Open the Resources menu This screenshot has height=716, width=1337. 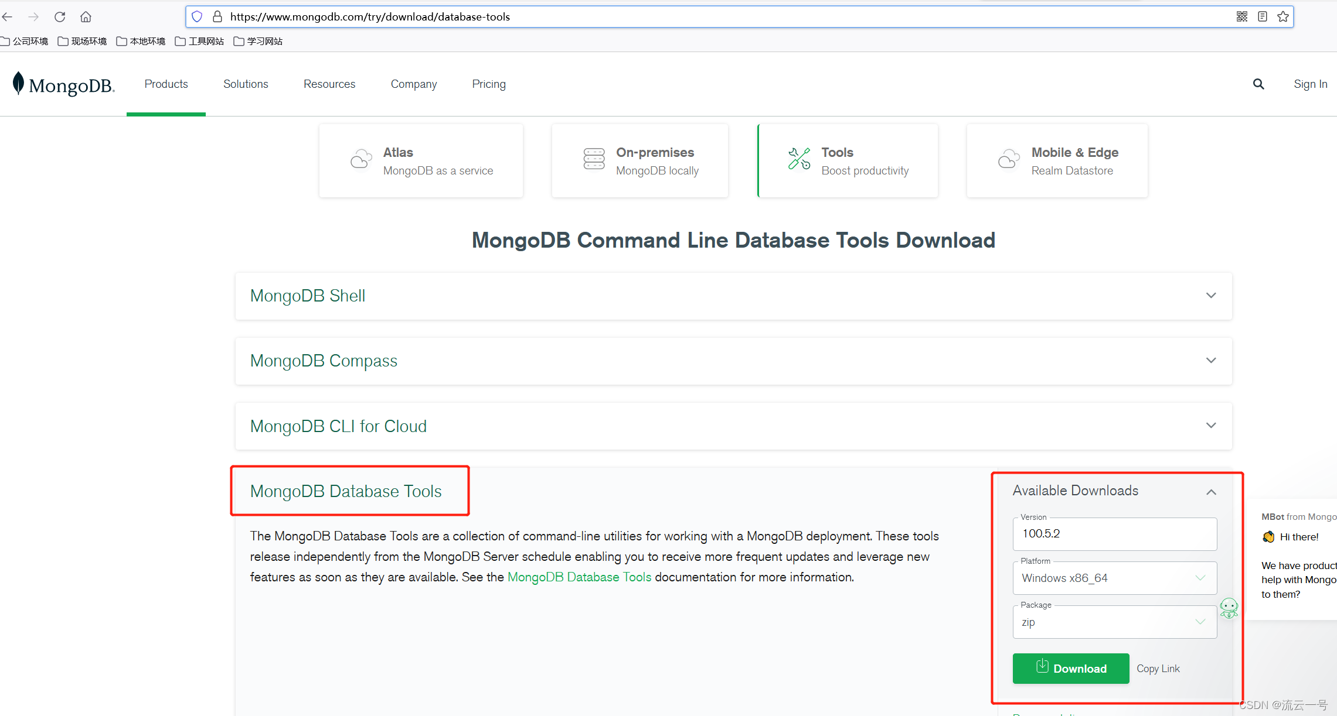coord(329,84)
